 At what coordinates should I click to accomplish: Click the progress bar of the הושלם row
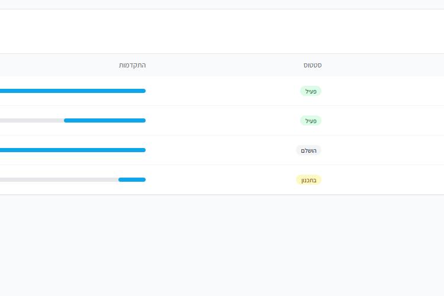[73, 150]
